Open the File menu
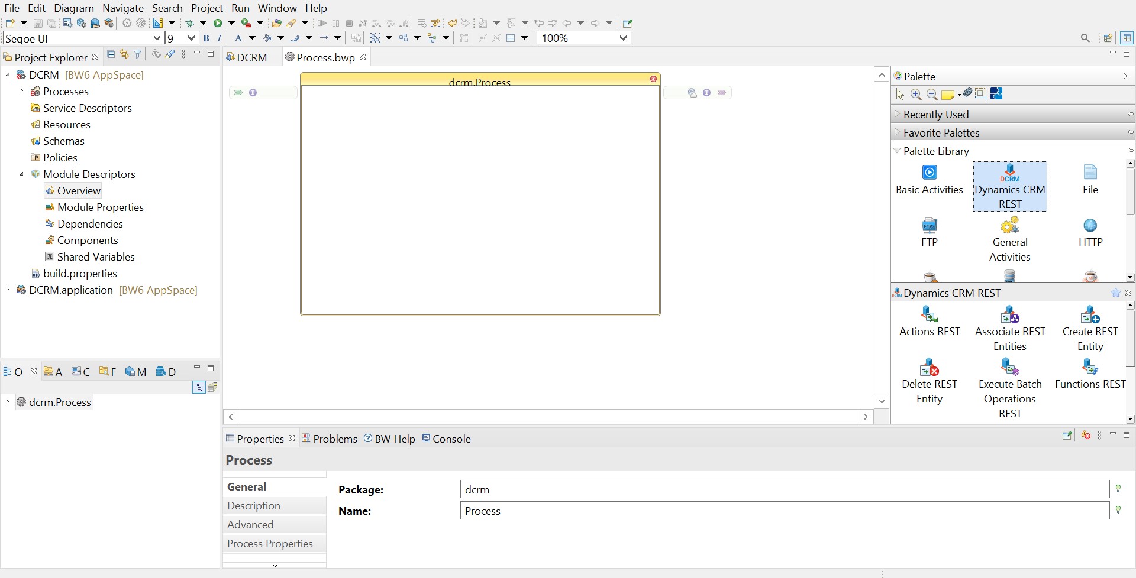1136x578 pixels. point(12,8)
